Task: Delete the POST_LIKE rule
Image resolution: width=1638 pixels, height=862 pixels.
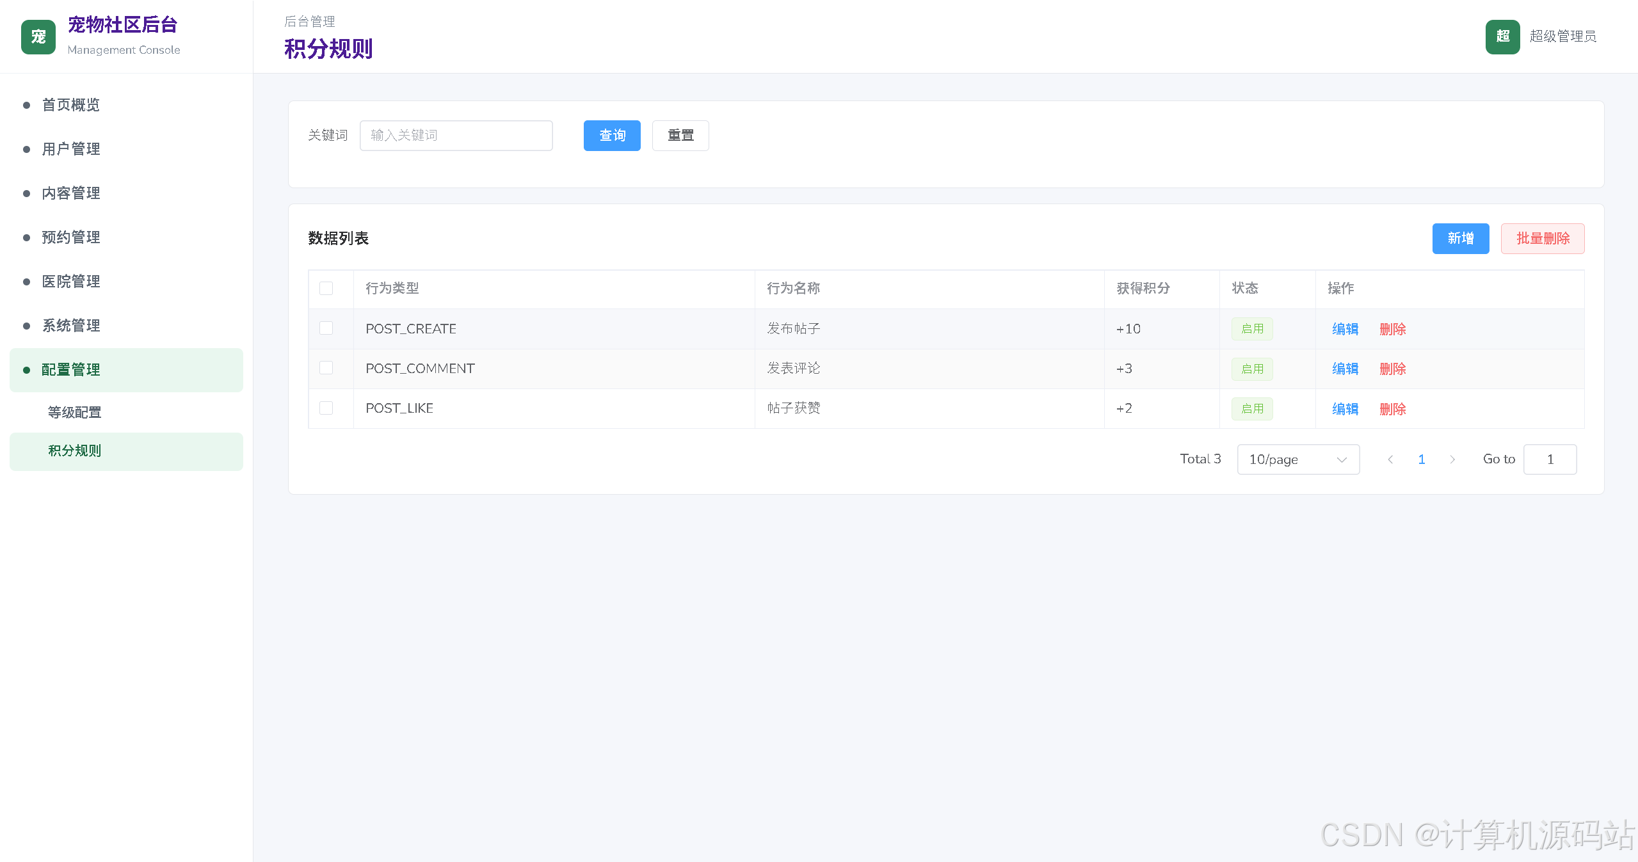Action: click(1392, 409)
